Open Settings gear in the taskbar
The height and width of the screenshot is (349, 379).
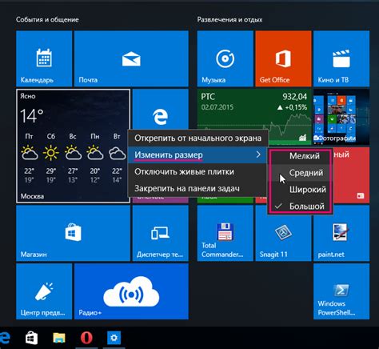click(114, 338)
